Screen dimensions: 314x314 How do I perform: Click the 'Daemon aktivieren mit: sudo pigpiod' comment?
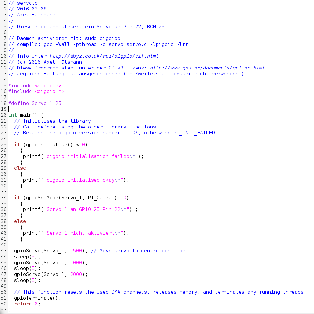tap(64, 38)
